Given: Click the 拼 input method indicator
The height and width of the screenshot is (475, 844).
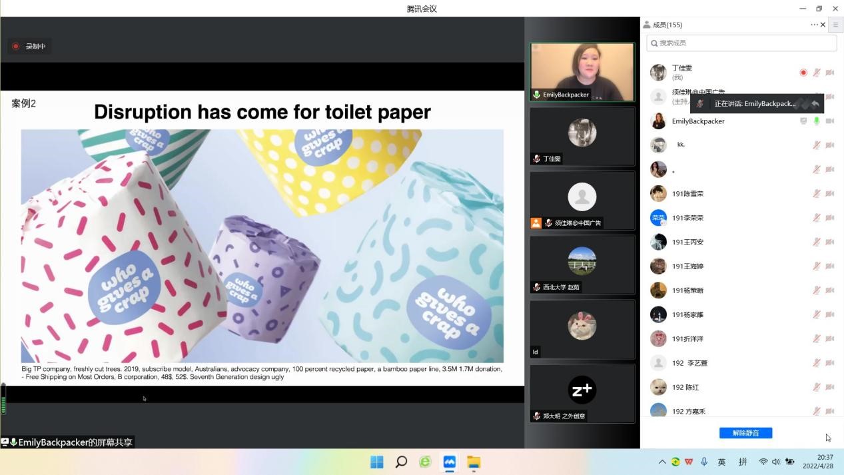Looking at the screenshot, I should pos(743,462).
